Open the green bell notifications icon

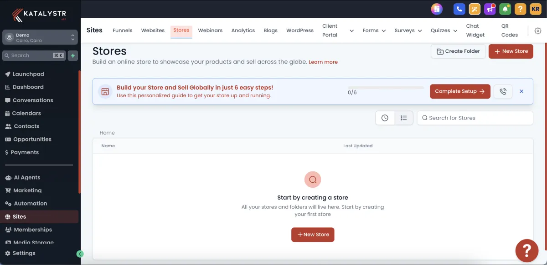(505, 9)
